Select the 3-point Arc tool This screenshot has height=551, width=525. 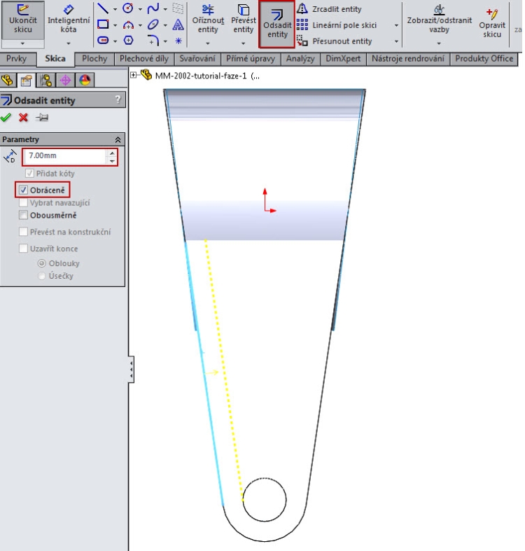click(x=128, y=25)
